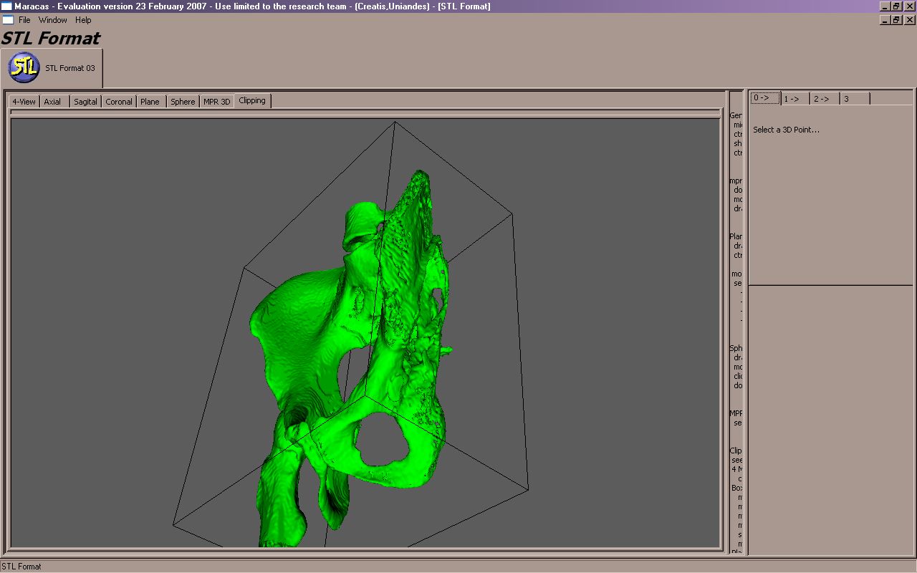Select the '0 ->' step tab
The width and height of the screenshot is (917, 573).
765,98
